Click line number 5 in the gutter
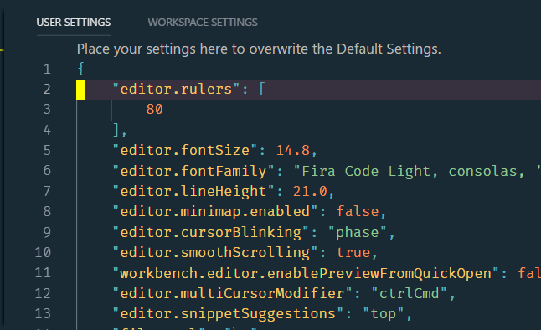The width and height of the screenshot is (541, 330). 47,151
